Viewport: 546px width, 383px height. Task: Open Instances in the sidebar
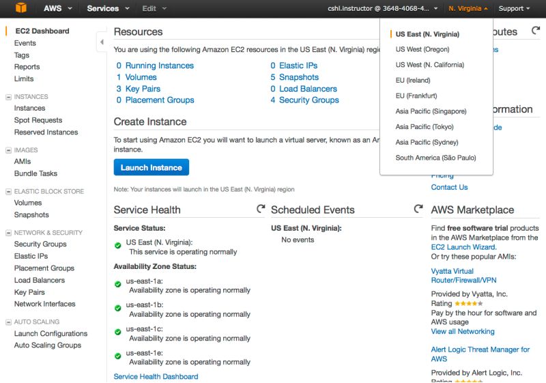coord(29,109)
